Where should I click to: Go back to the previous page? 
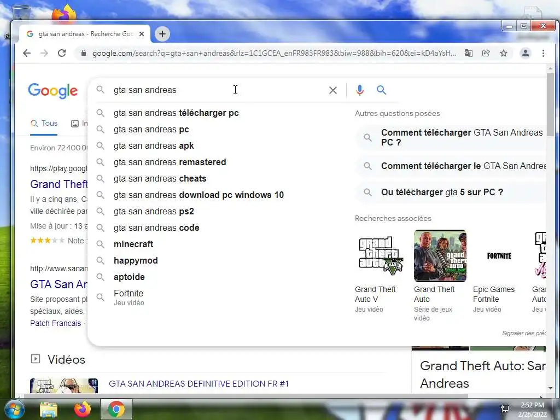coord(27,53)
